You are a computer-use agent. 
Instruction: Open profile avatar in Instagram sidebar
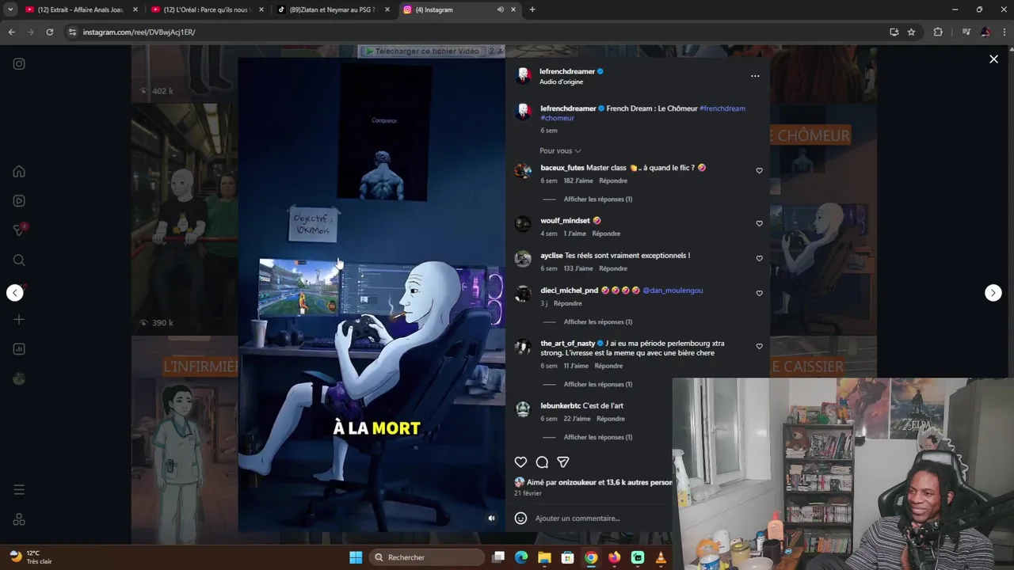tap(19, 378)
